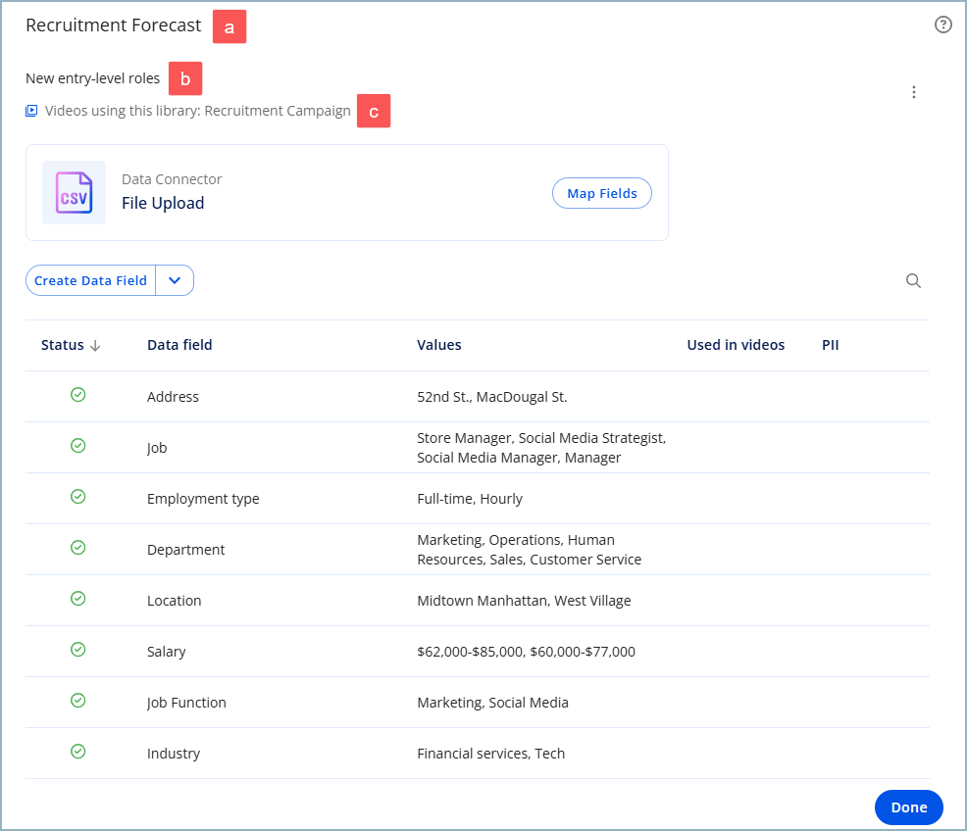Screen dimensions: 967x831
Task: Click the Map Fields button
Action: click(602, 193)
